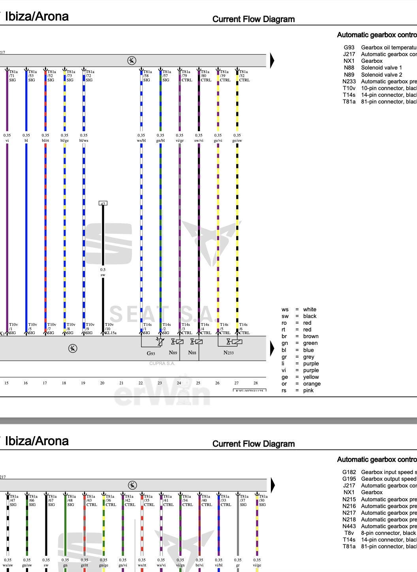Click the second page's Ibiza/Arona title
This screenshot has height=572, width=417.
coord(36,441)
